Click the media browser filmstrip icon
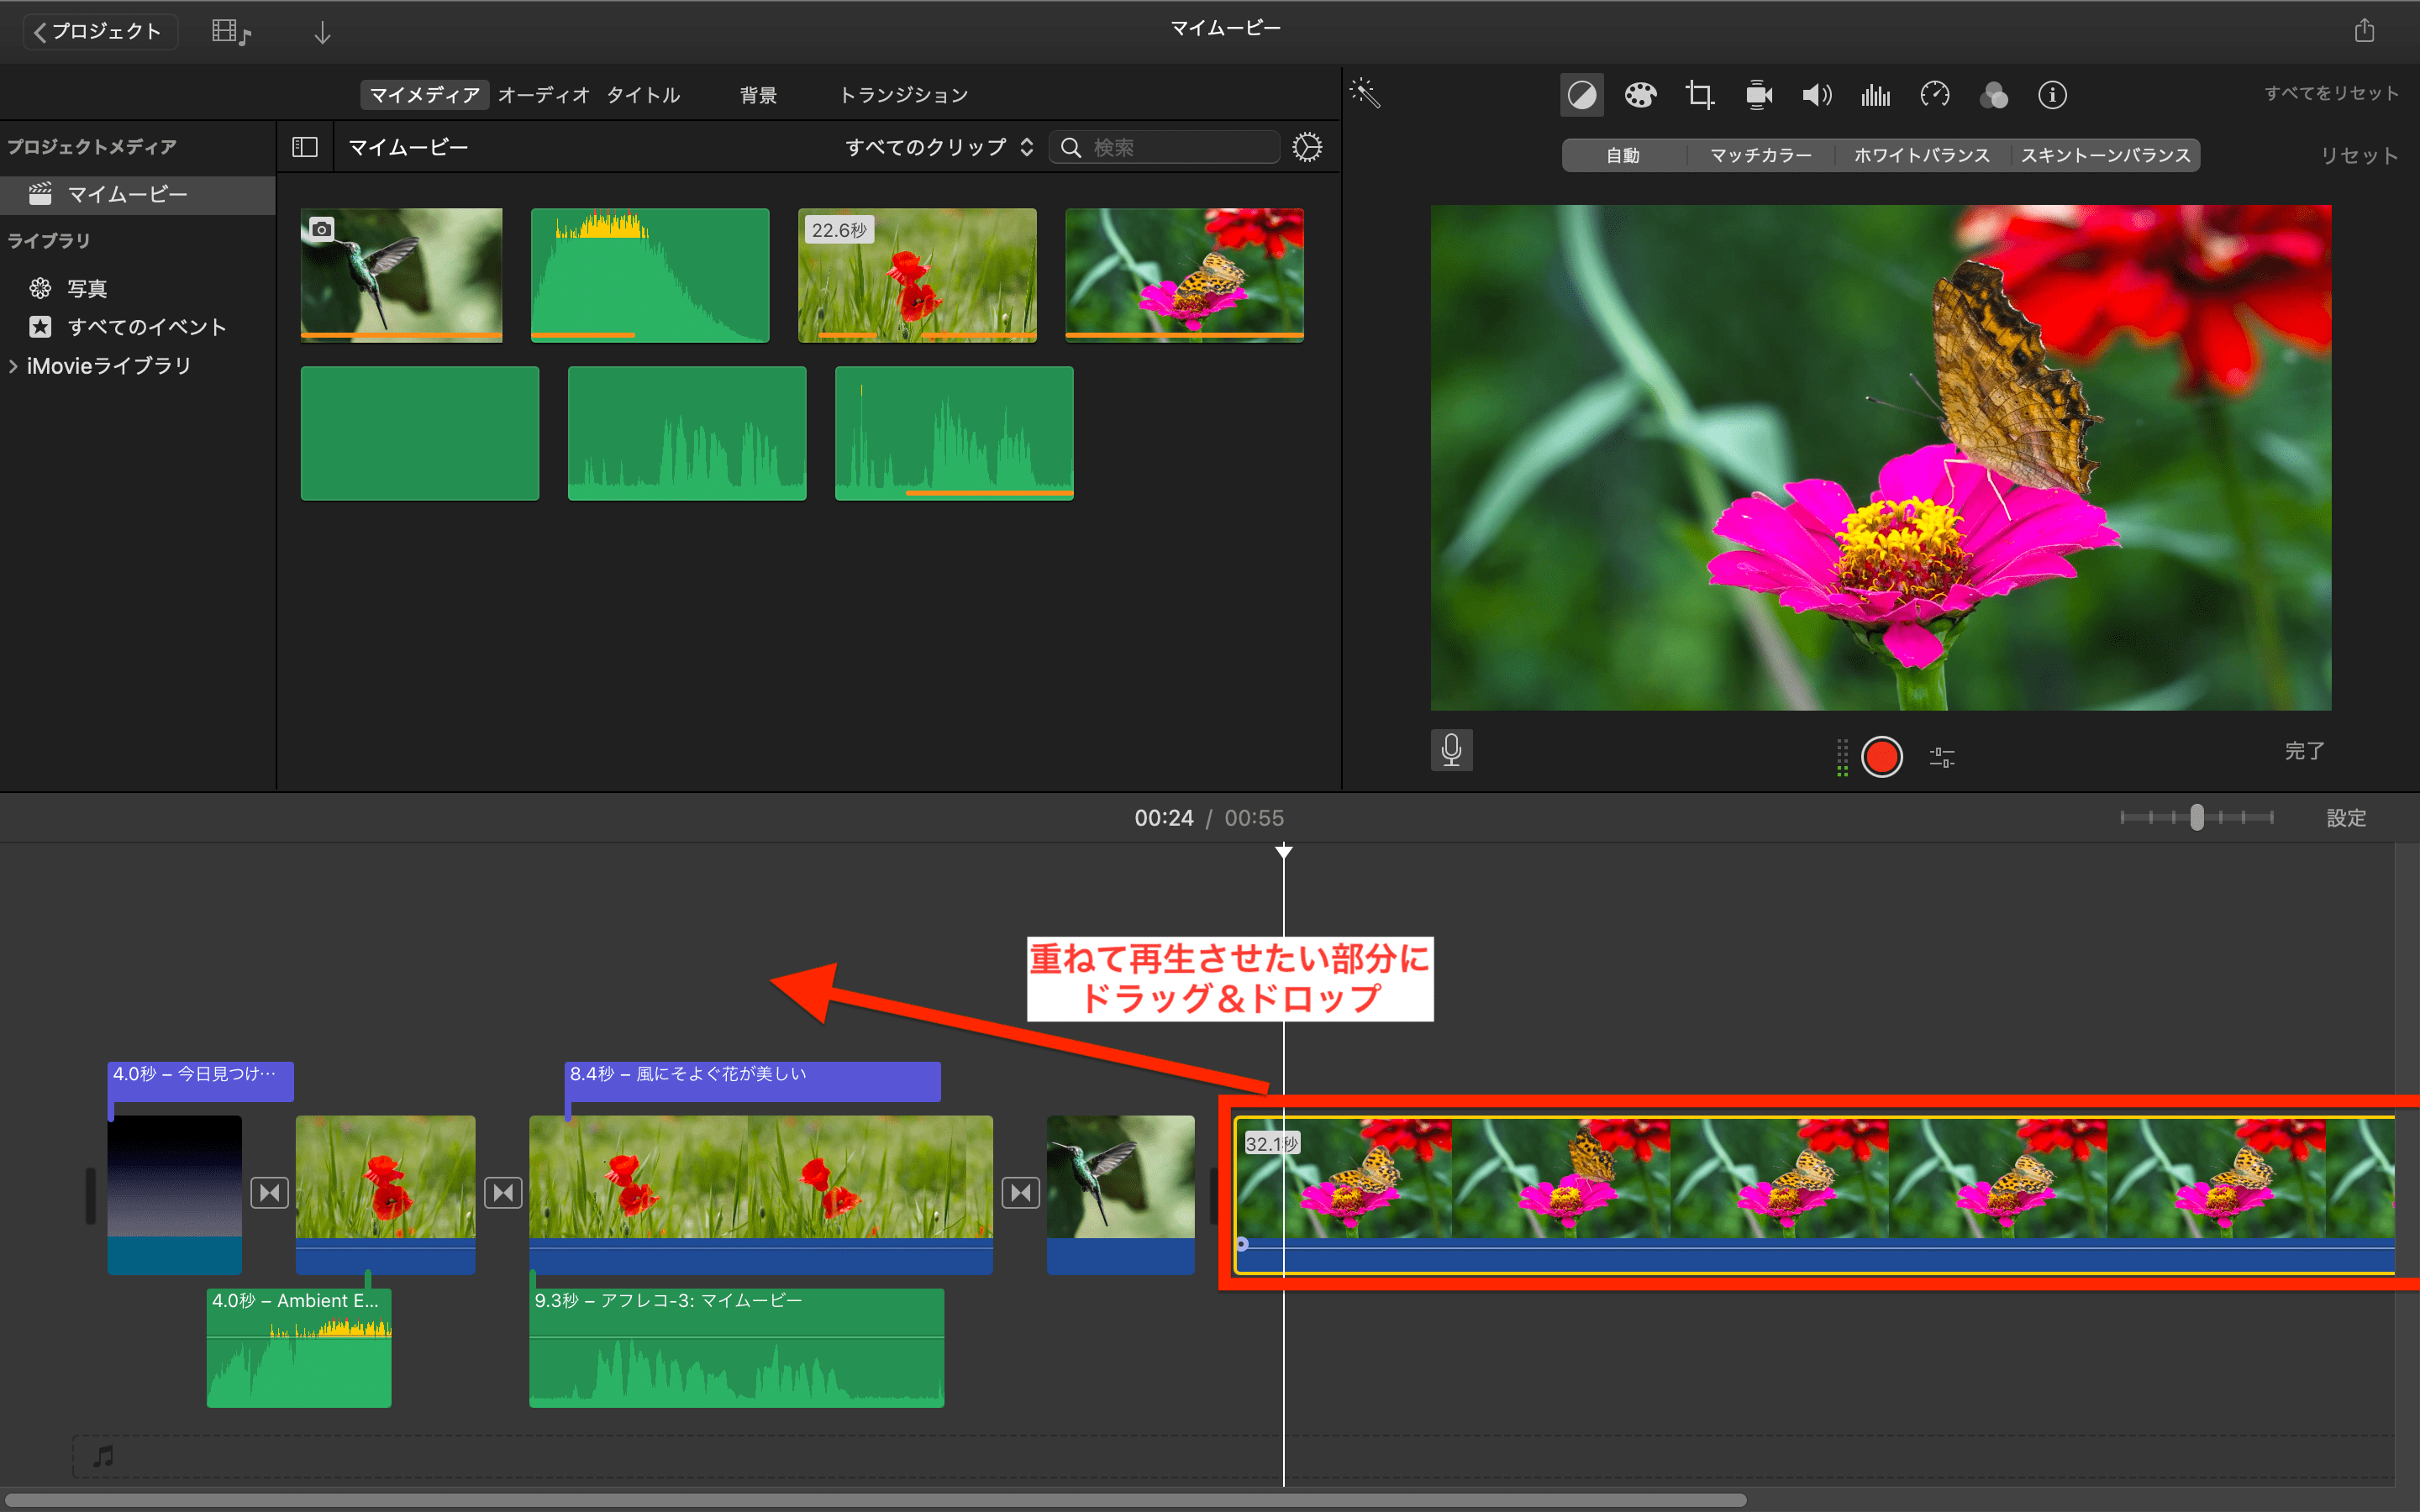This screenshot has width=2420, height=1512. click(x=231, y=32)
